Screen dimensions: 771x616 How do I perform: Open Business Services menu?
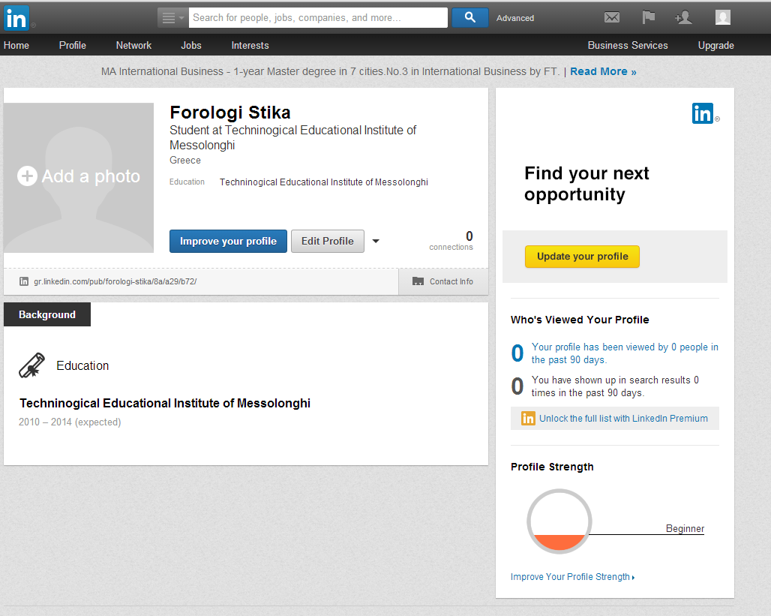[x=628, y=45]
